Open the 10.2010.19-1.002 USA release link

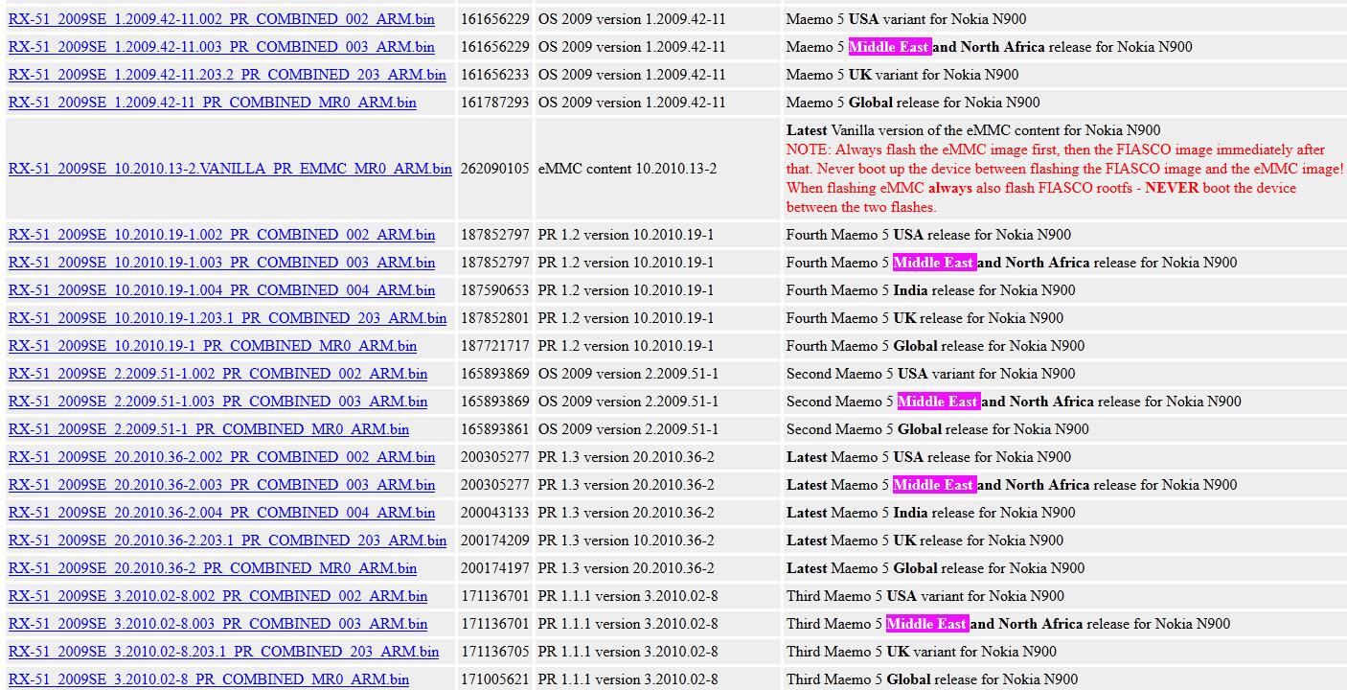[221, 235]
